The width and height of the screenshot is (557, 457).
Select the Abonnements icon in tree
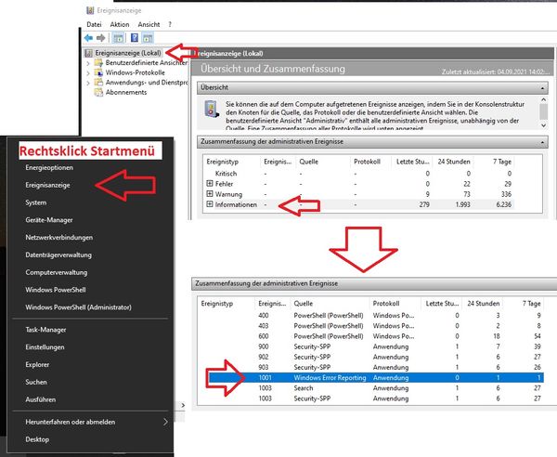(99, 93)
